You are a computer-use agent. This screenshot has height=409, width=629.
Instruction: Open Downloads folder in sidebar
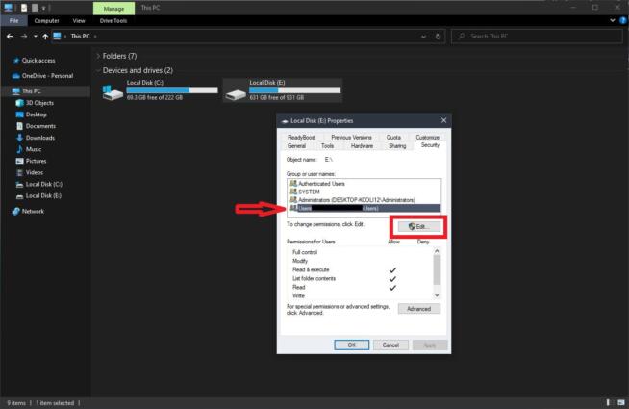click(x=40, y=138)
